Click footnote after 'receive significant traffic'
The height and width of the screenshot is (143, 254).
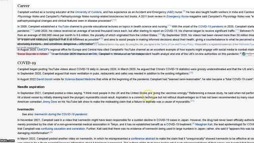(x=237, y=30)
